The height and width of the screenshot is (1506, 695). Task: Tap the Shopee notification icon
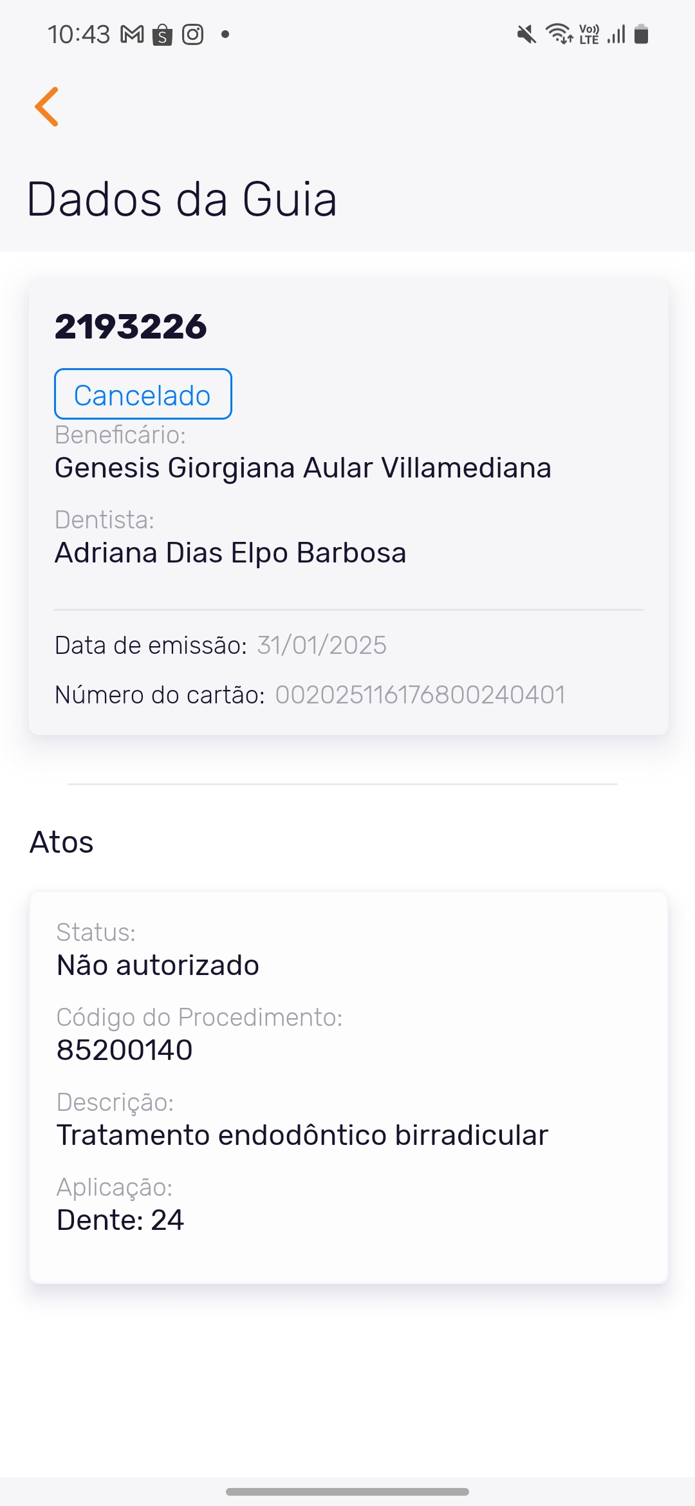[x=163, y=34]
